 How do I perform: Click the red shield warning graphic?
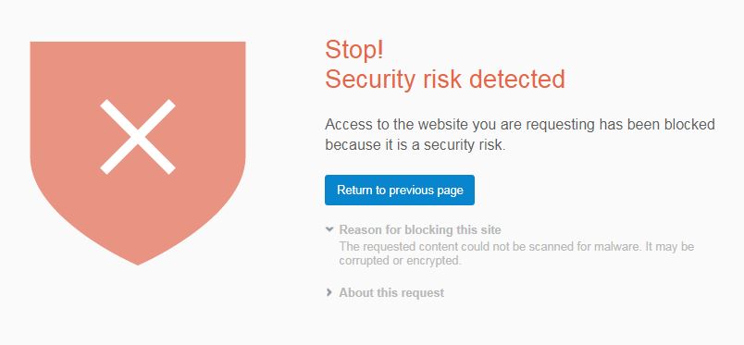[138, 153]
